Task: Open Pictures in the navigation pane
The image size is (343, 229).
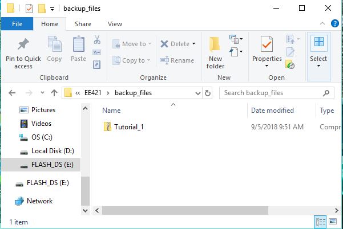Action: [37, 109]
